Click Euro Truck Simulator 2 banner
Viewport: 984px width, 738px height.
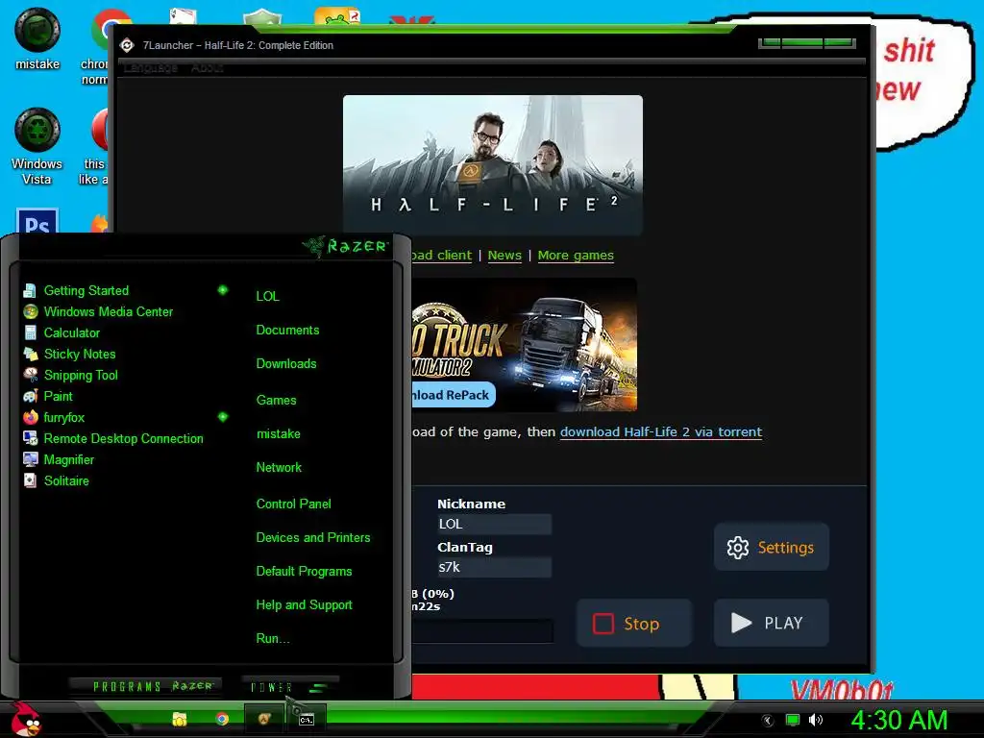point(525,345)
